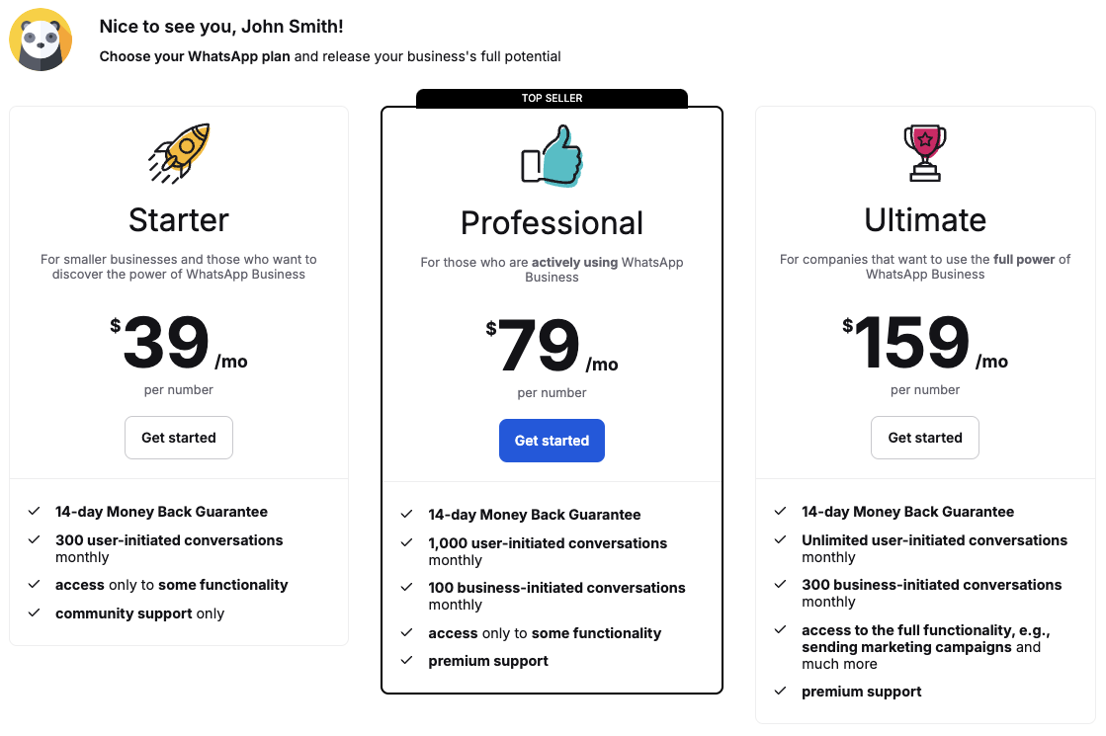Click the Ultimate trophy icon

coord(925,152)
